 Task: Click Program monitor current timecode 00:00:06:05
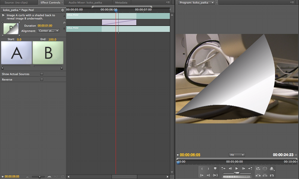pyautogui.click(x=190, y=155)
